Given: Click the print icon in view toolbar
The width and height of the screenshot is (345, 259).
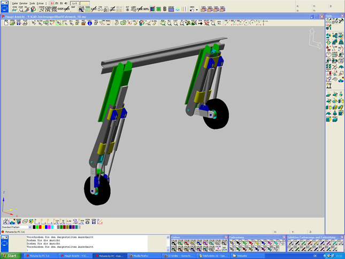Looking at the screenshot, I should [25, 23].
